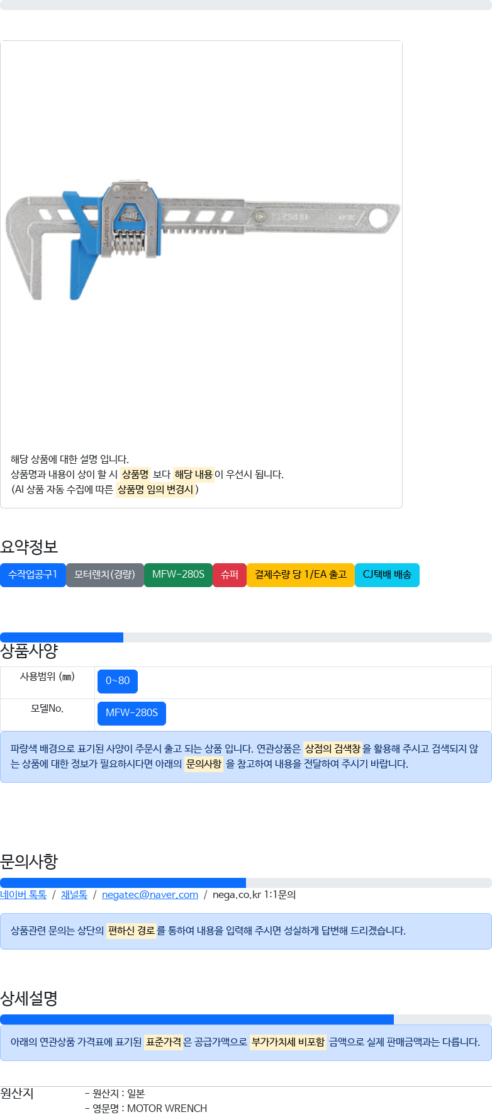The height and width of the screenshot is (1117, 492).
Task: Click the highlighted 편하신 경로 text
Action: (x=131, y=931)
